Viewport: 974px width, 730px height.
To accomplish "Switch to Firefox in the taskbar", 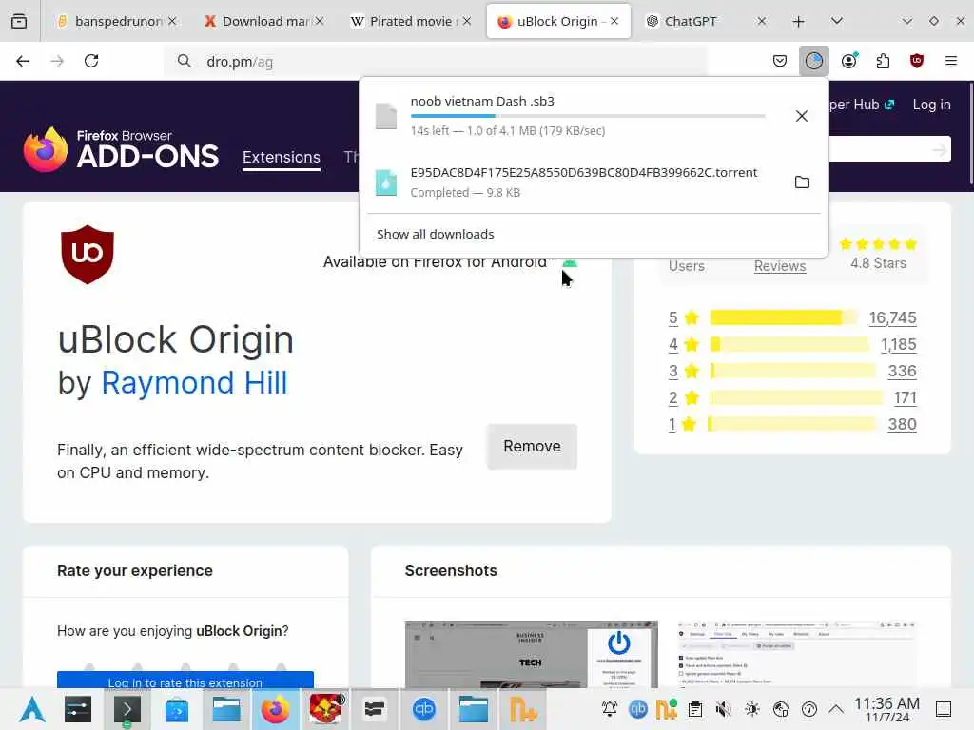I will (275, 709).
